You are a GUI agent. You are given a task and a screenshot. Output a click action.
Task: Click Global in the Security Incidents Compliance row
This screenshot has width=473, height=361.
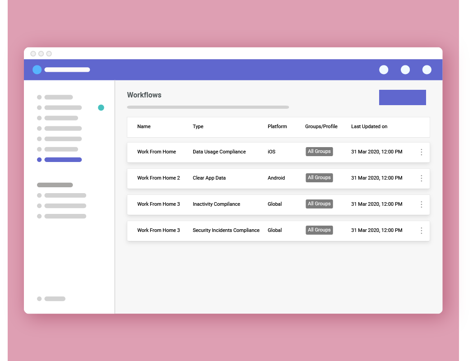pos(275,231)
